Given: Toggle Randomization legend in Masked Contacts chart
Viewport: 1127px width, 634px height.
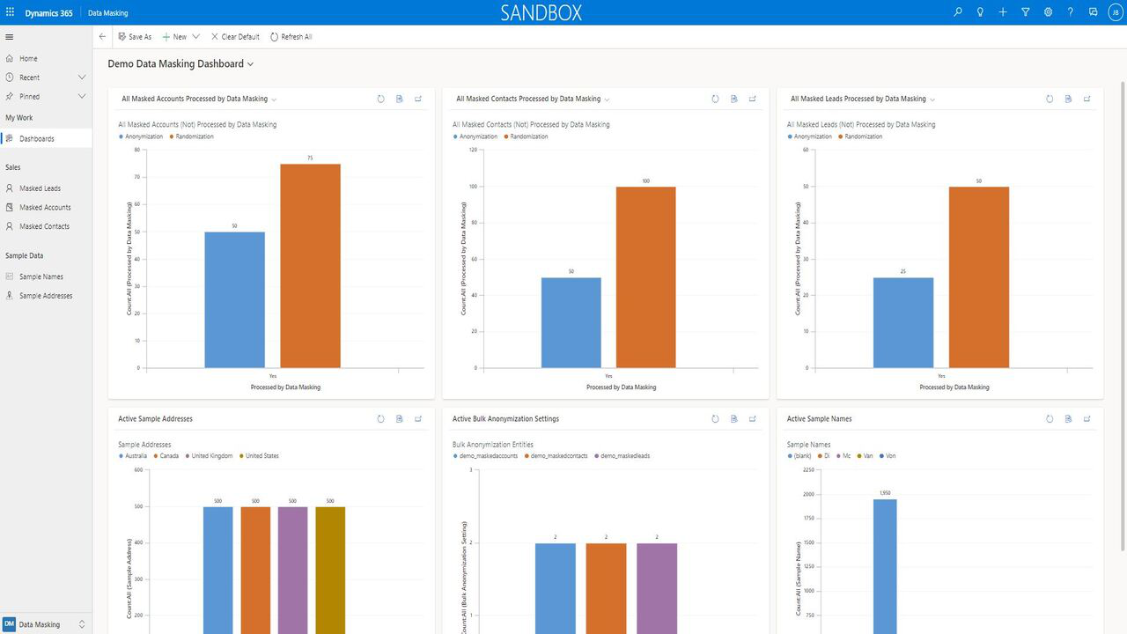Looking at the screenshot, I should coord(528,136).
